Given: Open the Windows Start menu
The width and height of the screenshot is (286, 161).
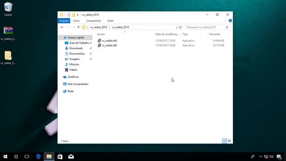Looking at the screenshot, I should pyautogui.click(x=5, y=157).
